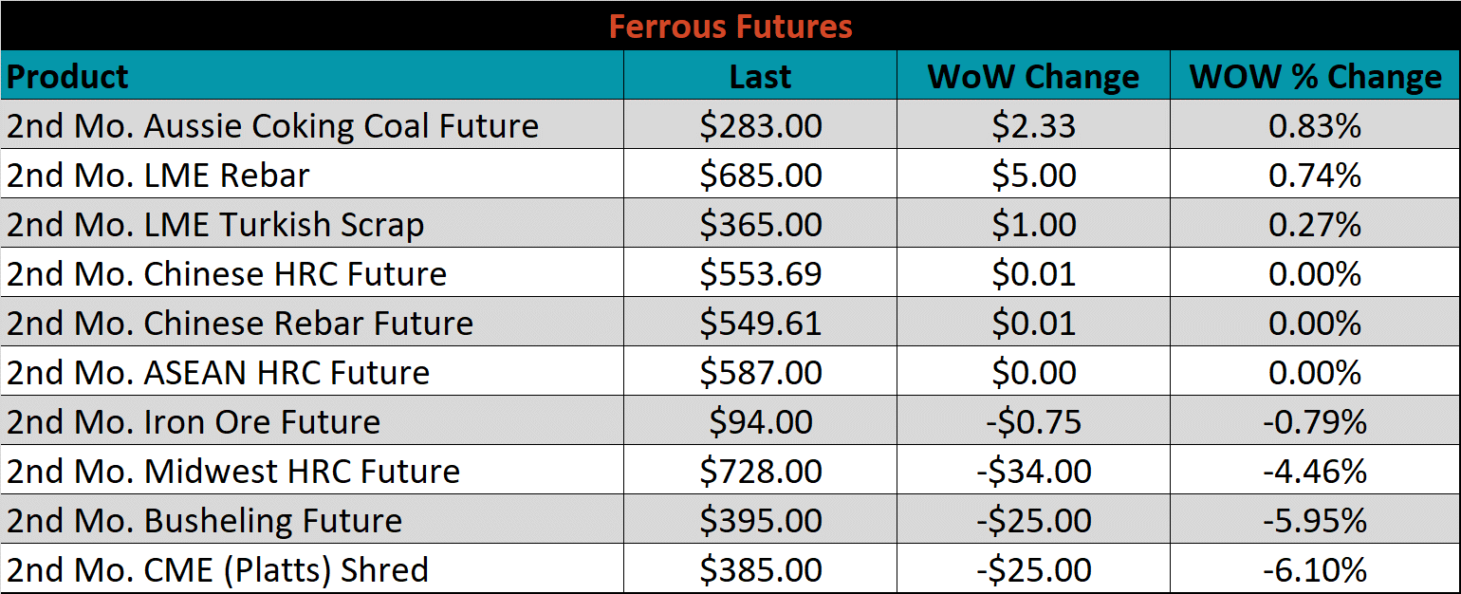
Task: Click the WOW % Change header
Action: point(1315,76)
